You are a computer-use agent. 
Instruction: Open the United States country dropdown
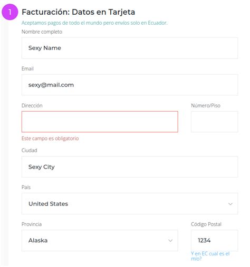point(130,204)
